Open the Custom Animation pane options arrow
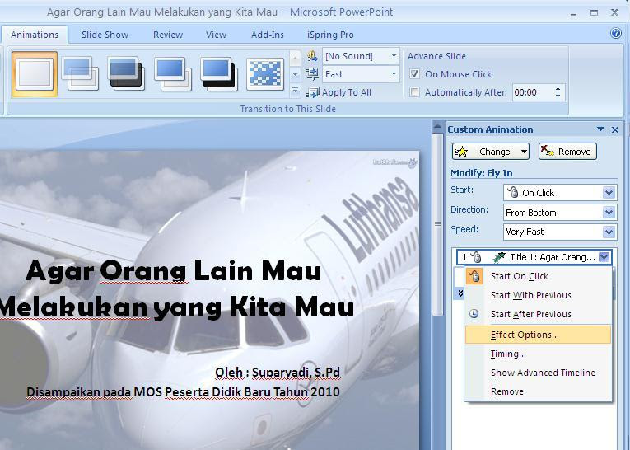Screen dimensions: 630x450 coord(600,129)
